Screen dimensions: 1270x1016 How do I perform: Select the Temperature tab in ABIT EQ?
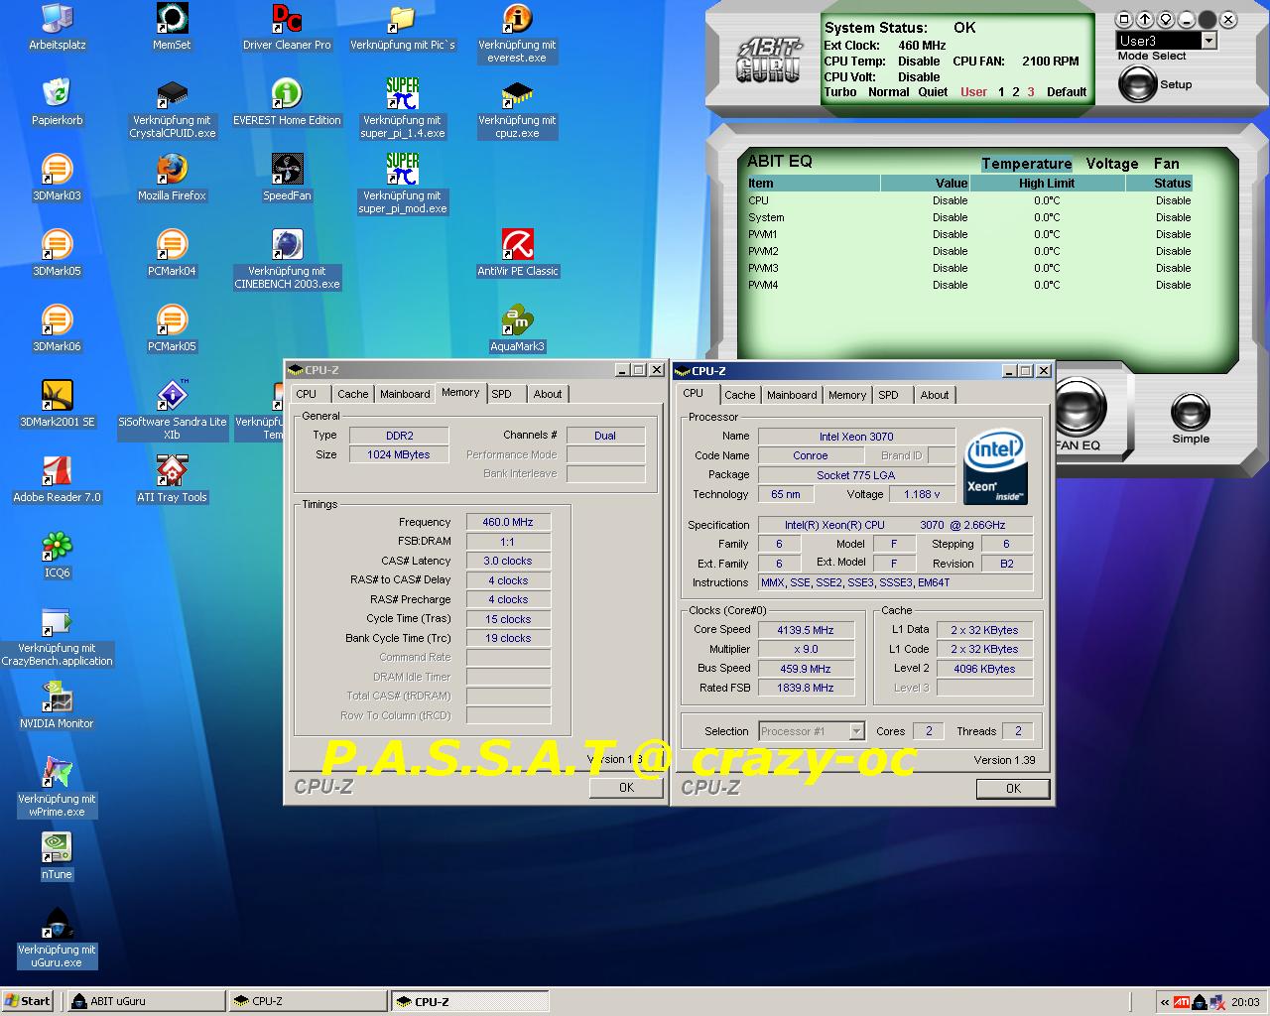tap(1027, 164)
